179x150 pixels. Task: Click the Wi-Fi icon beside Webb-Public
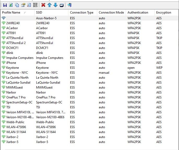[x=4, y=122]
